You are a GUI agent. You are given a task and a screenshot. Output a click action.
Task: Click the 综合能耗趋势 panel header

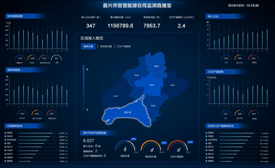tap(26, 16)
